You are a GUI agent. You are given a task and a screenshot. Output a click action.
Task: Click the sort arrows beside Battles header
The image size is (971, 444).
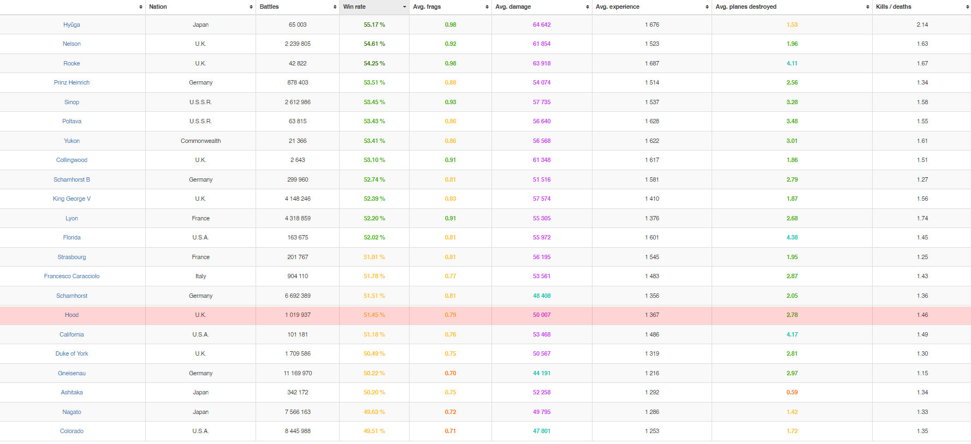click(x=335, y=7)
